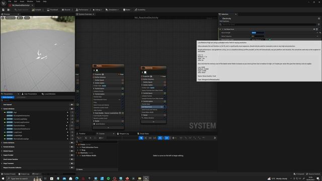Viewport: 322px width, 181px height.
Task: Open the Help menu
Action: pos(45,2)
